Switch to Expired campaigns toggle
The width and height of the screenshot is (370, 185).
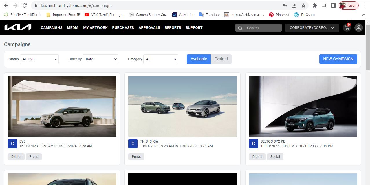click(x=221, y=59)
